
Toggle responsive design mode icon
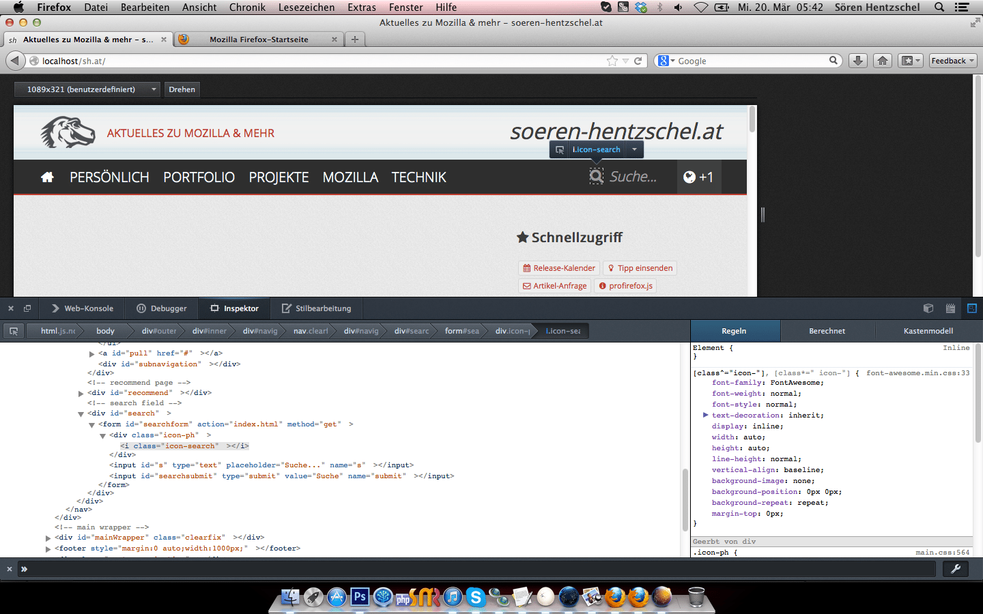tap(972, 308)
